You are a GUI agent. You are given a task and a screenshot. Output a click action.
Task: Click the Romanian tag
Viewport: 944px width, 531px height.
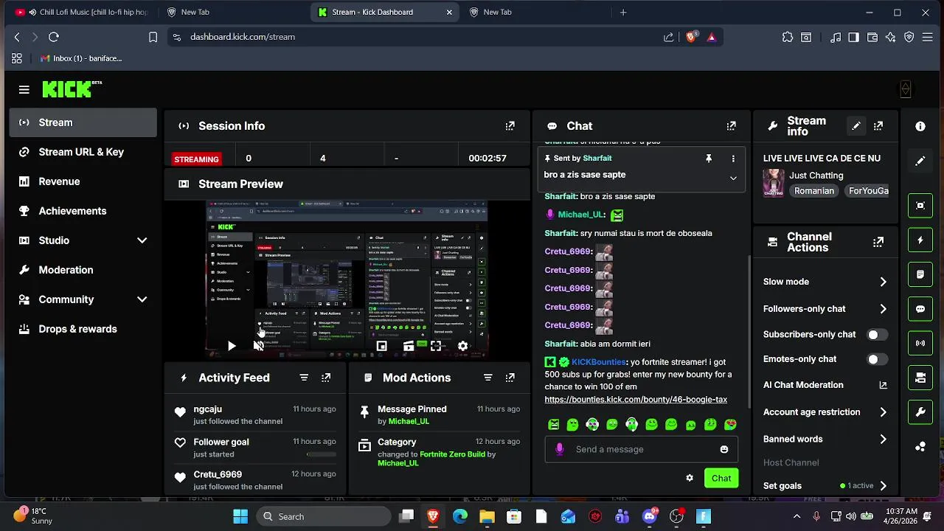(814, 191)
